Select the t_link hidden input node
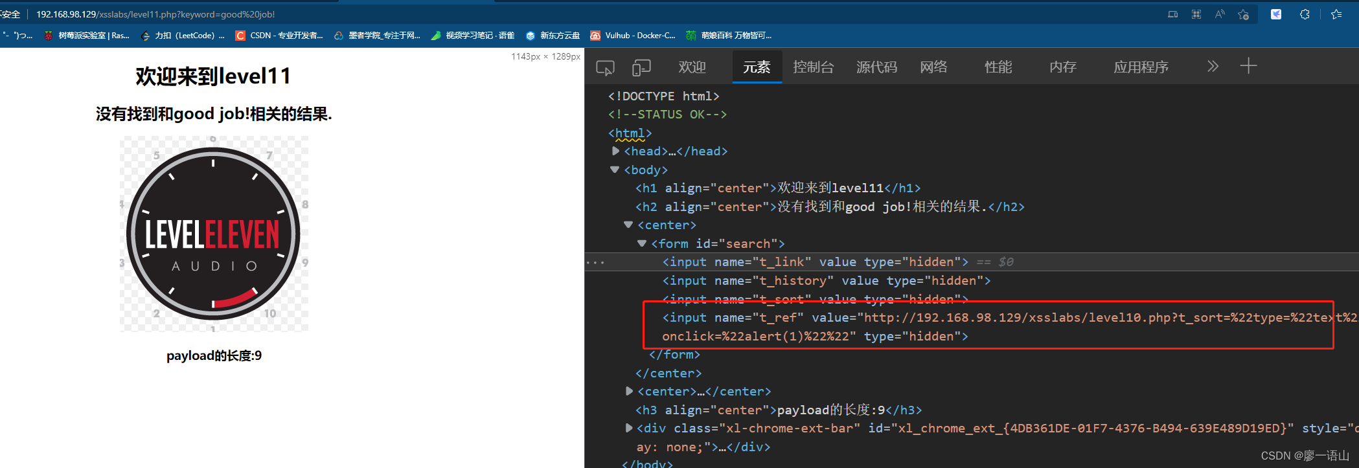This screenshot has width=1359, height=468. coord(815,262)
